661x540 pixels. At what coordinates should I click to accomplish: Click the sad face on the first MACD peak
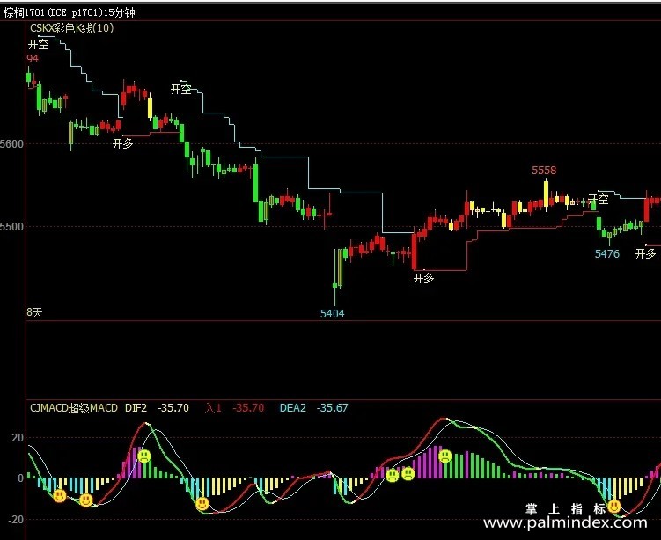coord(144,456)
